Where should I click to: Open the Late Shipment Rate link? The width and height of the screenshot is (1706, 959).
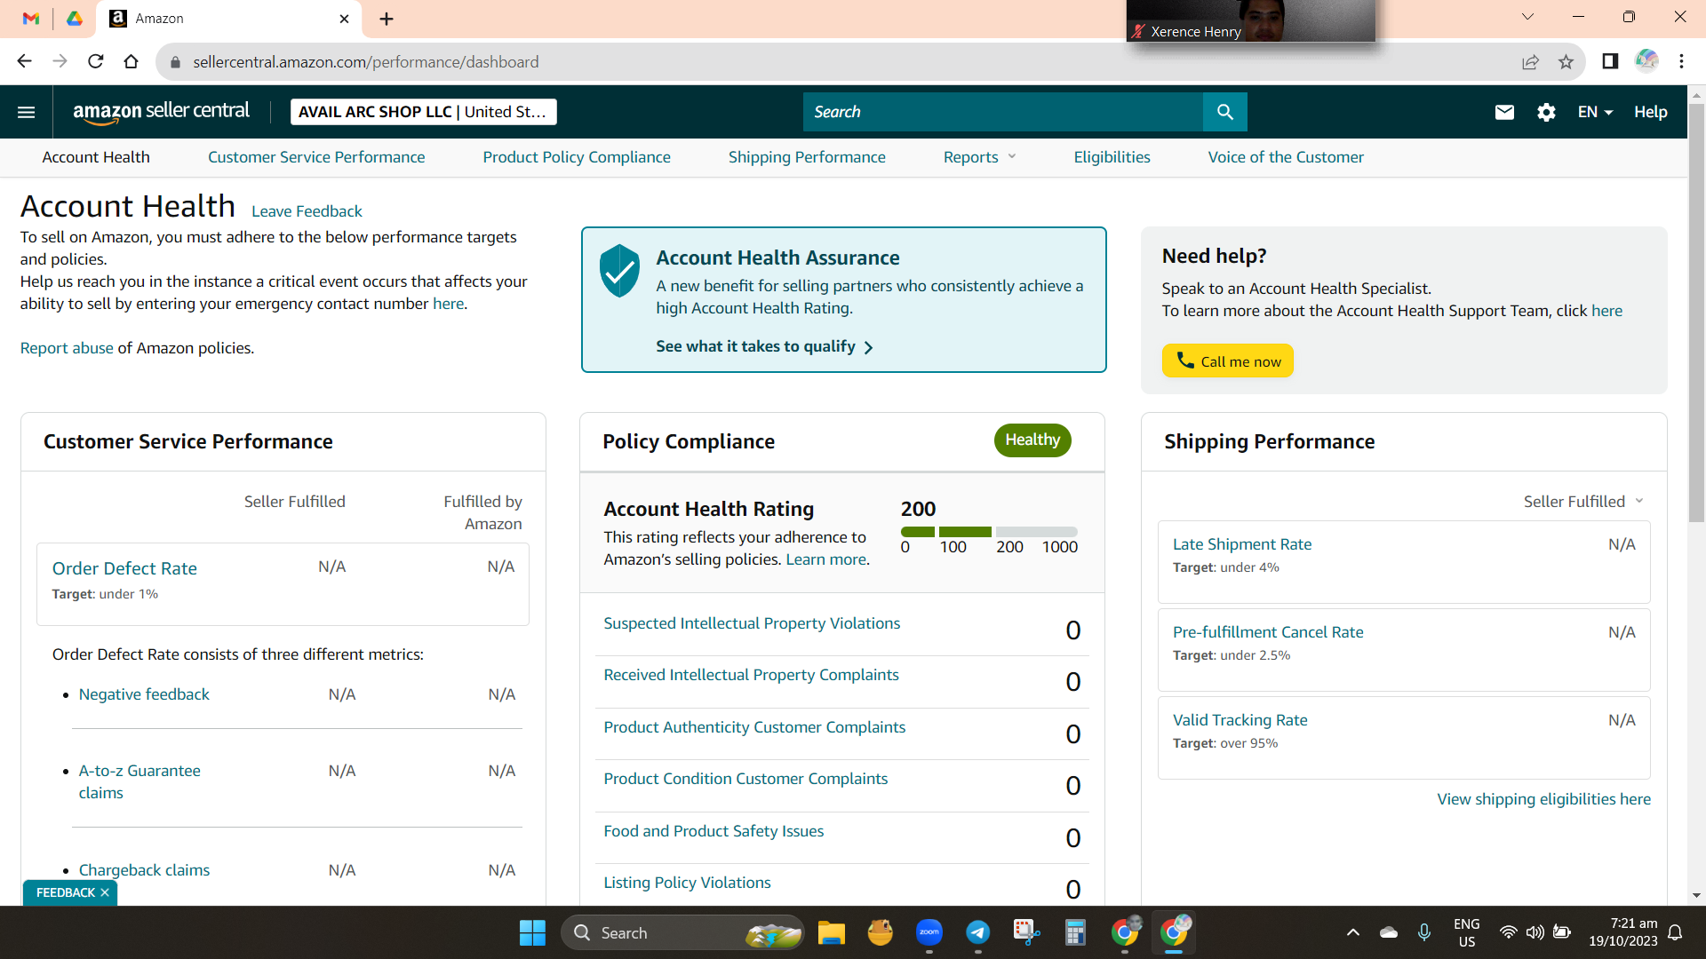1242,544
